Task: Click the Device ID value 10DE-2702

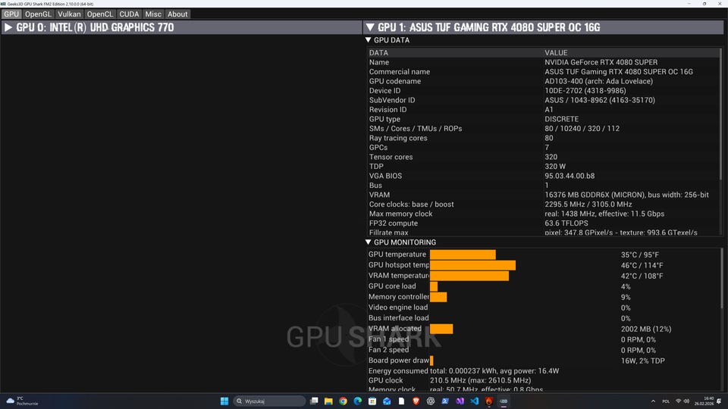Action: point(585,91)
